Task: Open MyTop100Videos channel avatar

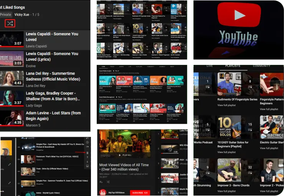Action: tap(103, 193)
